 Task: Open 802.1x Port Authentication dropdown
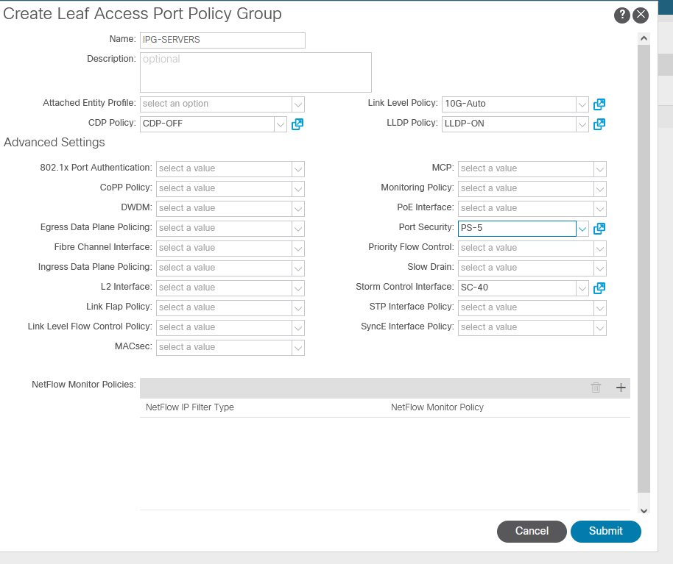[298, 169]
